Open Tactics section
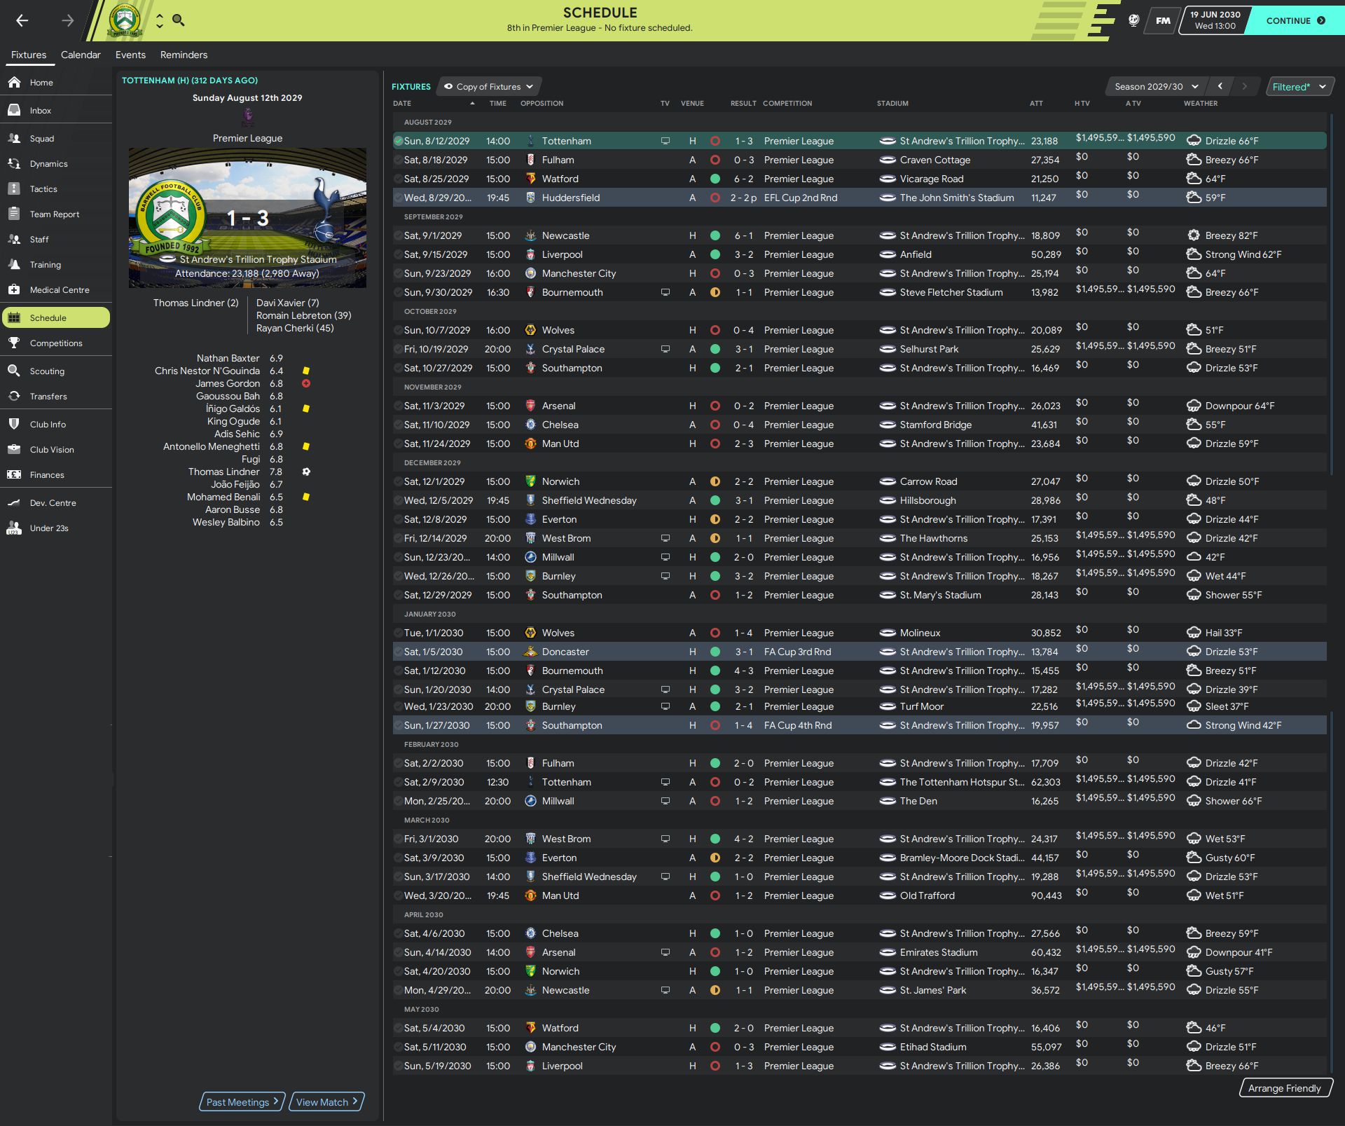The image size is (1345, 1126). coord(56,188)
